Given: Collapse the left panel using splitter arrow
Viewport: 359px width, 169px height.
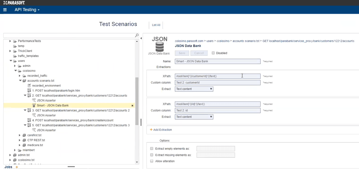Looking at the screenshot, I should (141, 38).
